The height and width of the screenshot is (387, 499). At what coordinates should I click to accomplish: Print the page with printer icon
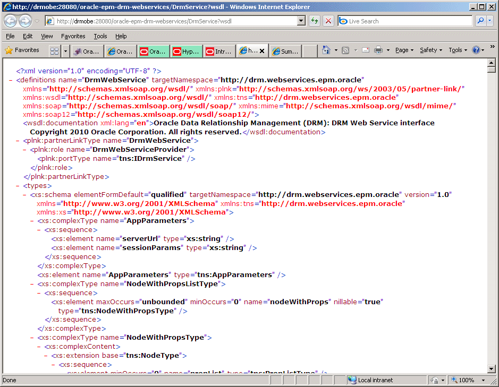pos(378,50)
